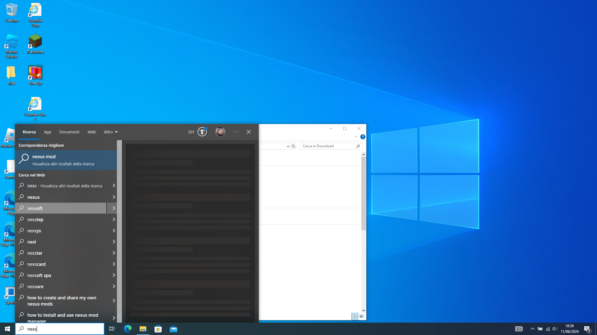This screenshot has width=597, height=335.
Task: Switch Explorer to large icons view
Action: pyautogui.click(x=362, y=316)
